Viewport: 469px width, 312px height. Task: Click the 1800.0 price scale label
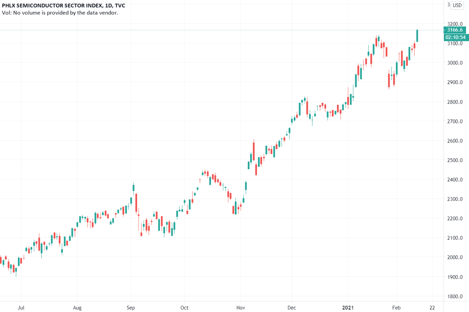pyautogui.click(x=455, y=296)
